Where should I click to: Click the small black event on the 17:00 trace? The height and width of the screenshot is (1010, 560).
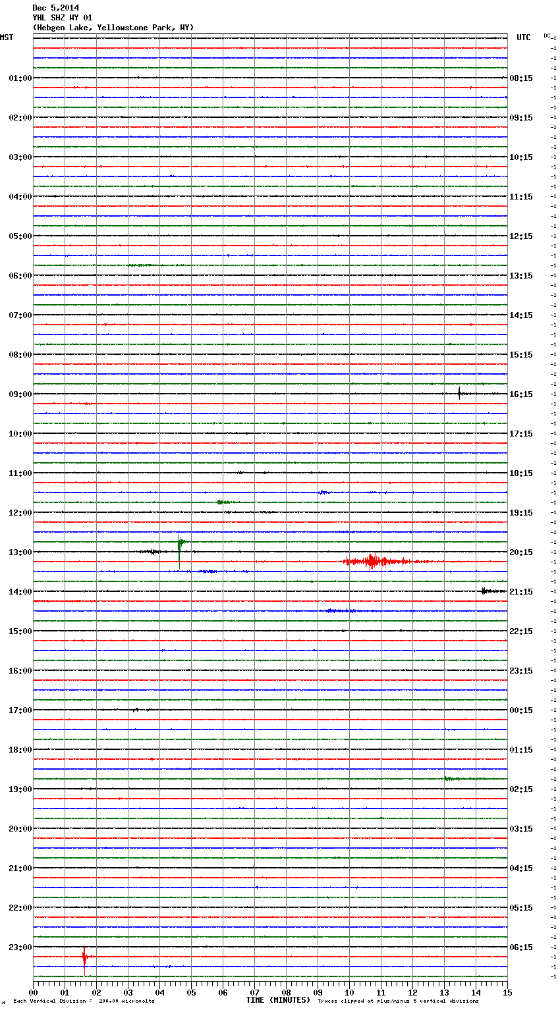pyautogui.click(x=136, y=710)
